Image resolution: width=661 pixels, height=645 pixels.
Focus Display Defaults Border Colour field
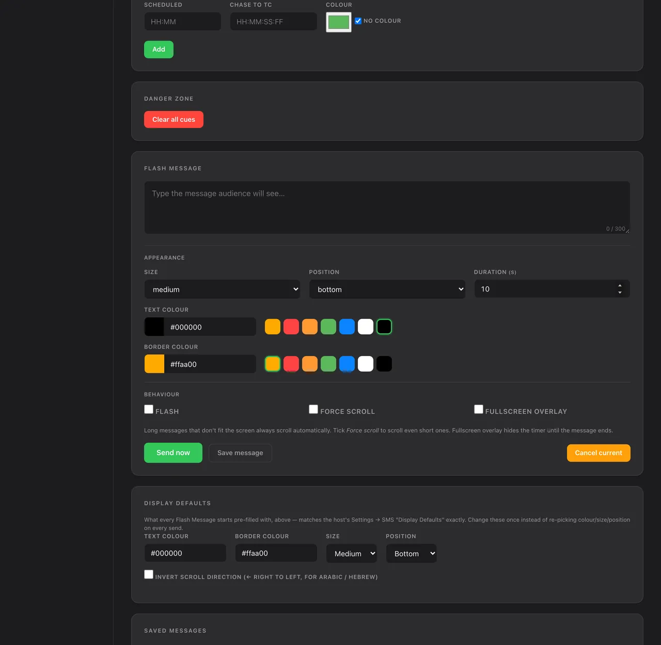coord(276,553)
